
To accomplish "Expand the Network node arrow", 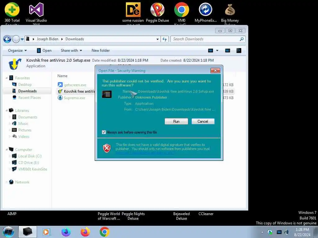I will (x=7, y=182).
